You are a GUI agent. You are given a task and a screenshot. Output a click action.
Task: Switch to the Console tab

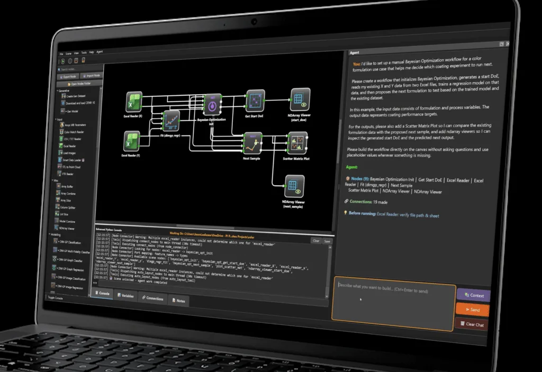coord(102,293)
